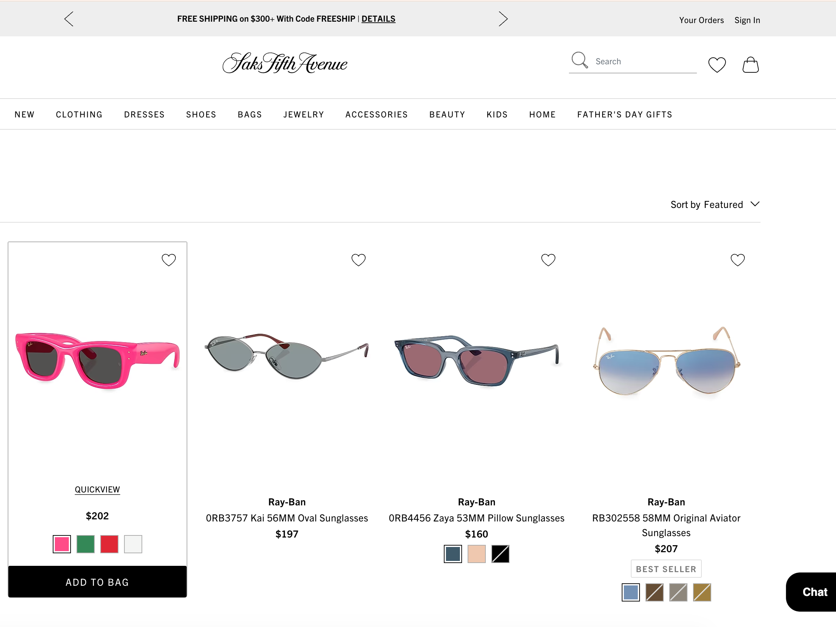This screenshot has height=627, width=836.
Task: Open the free shipping DETAILS link
Action: click(378, 19)
